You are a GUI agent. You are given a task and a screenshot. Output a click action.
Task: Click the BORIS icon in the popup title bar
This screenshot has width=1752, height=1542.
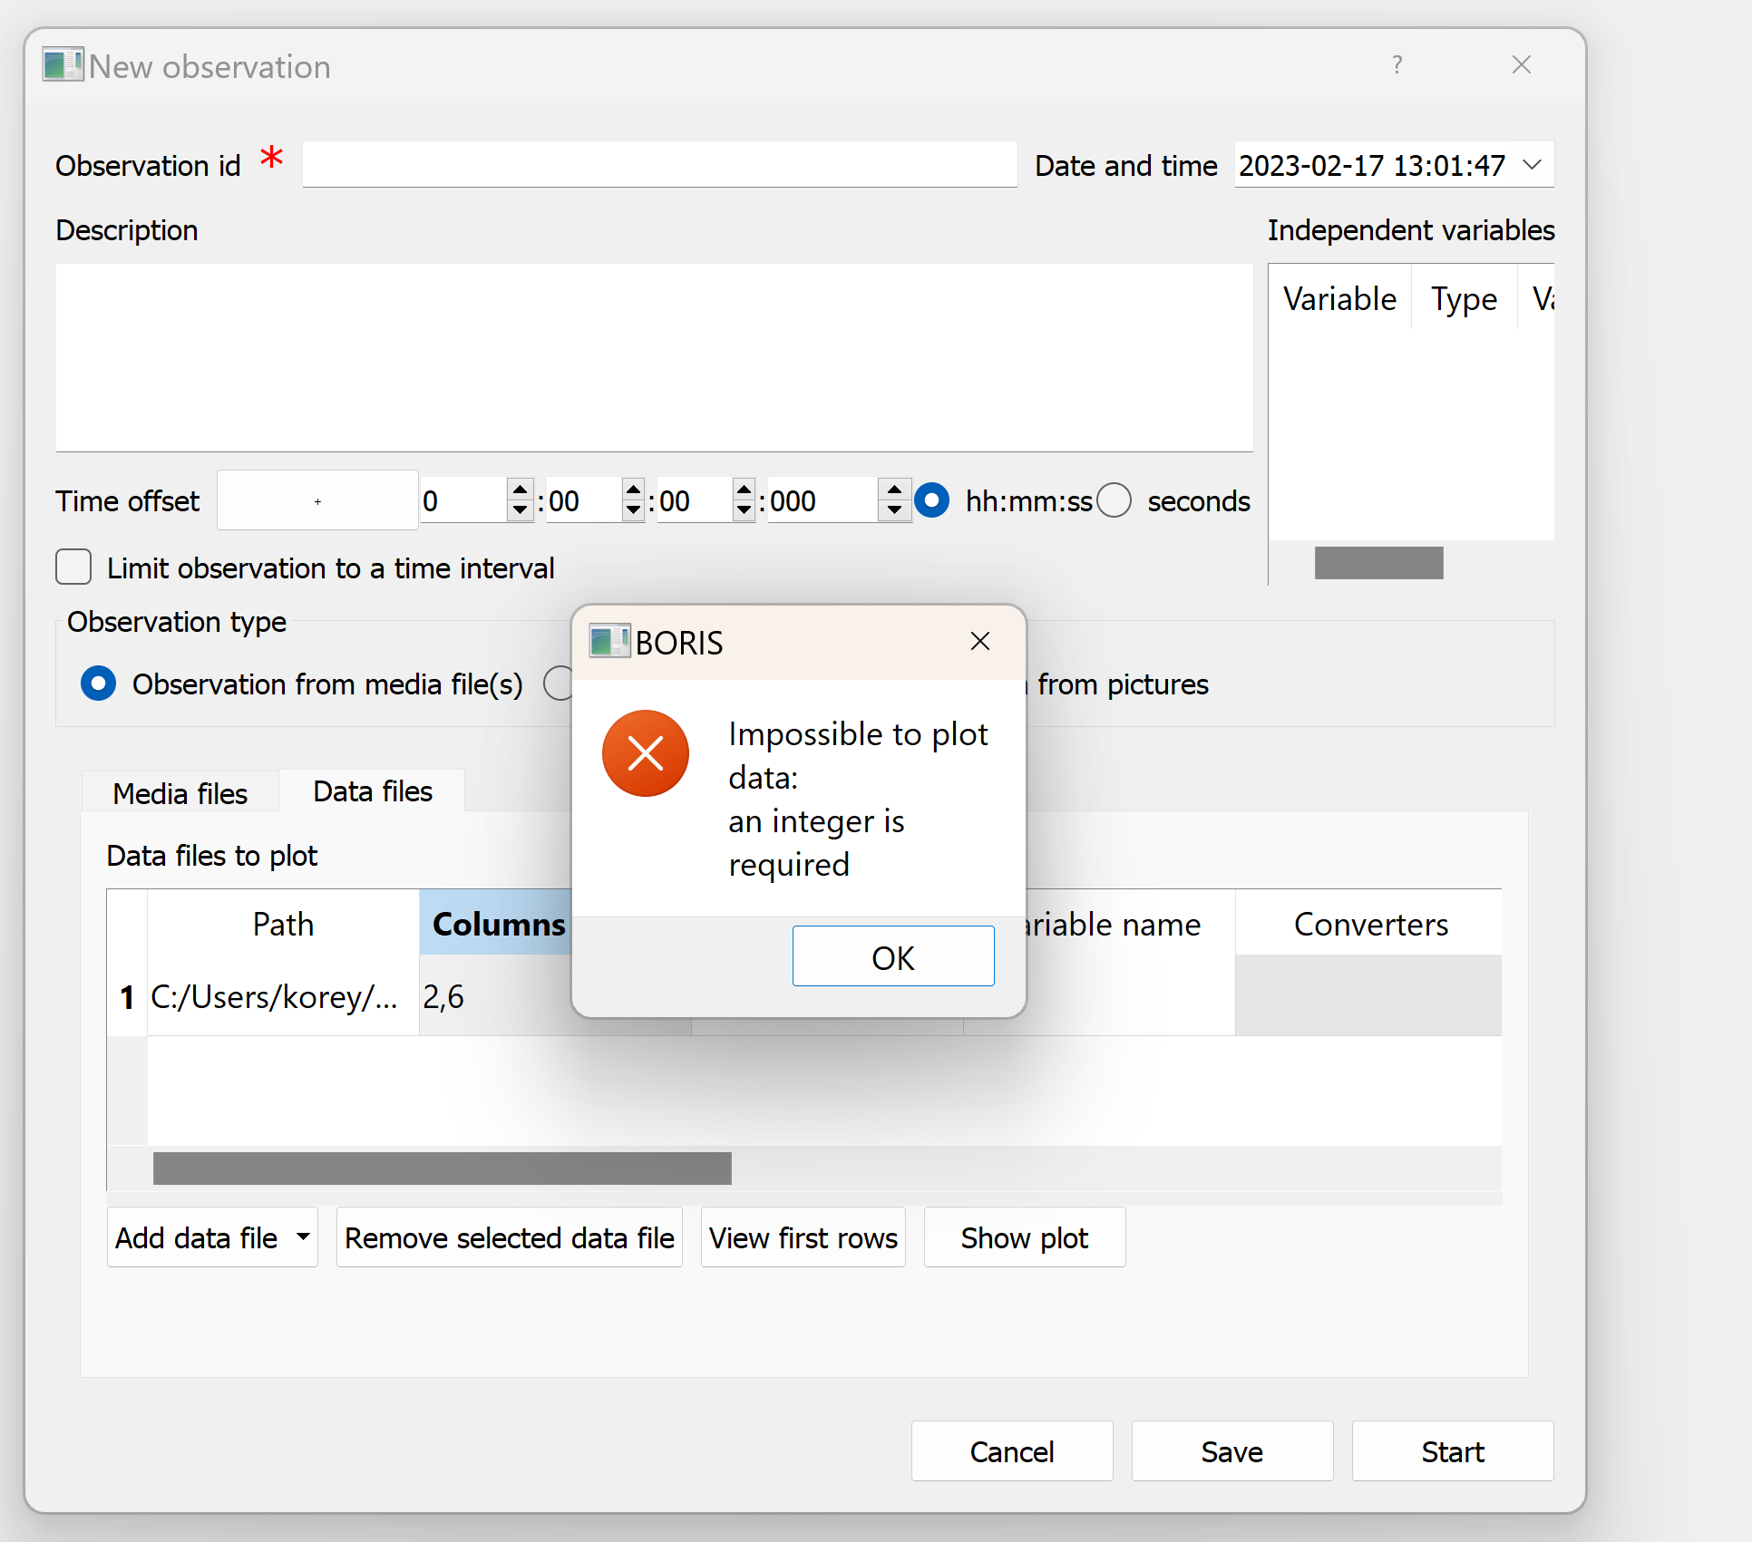click(x=608, y=641)
